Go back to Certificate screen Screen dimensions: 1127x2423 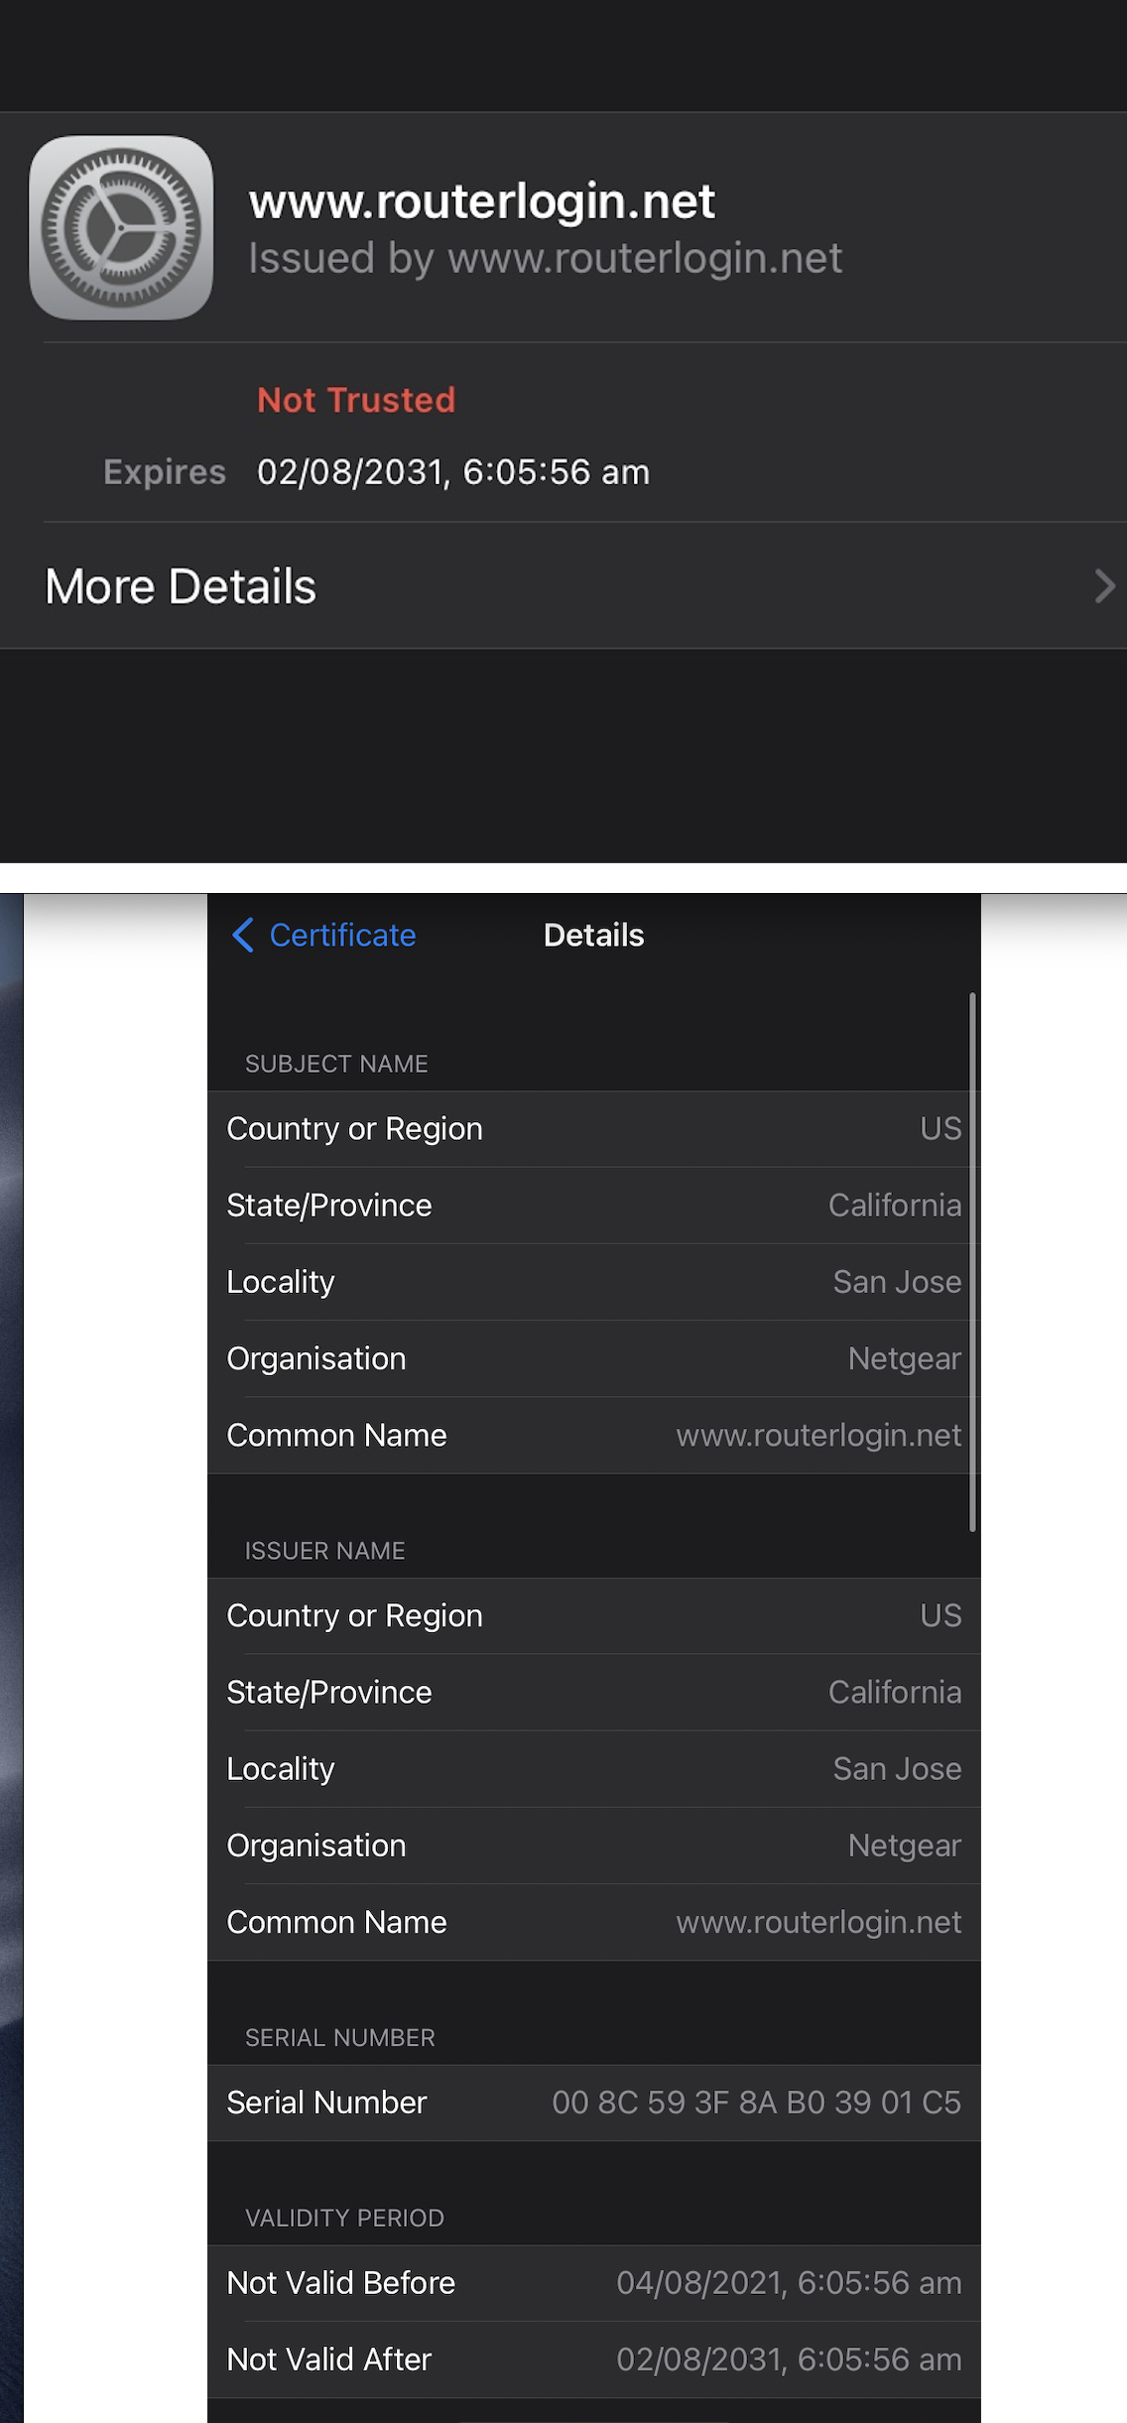[341, 935]
